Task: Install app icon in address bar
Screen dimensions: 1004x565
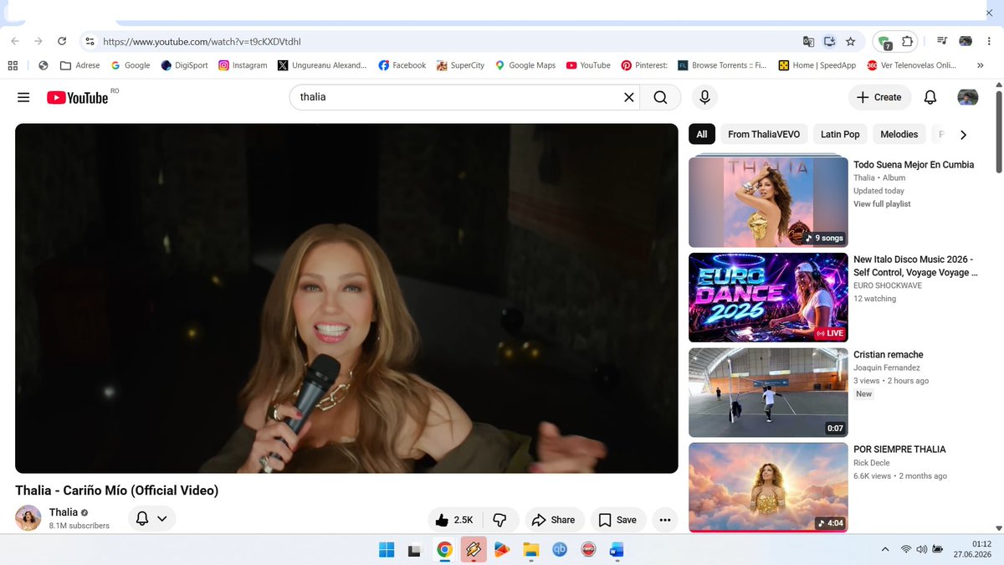Action: click(829, 41)
